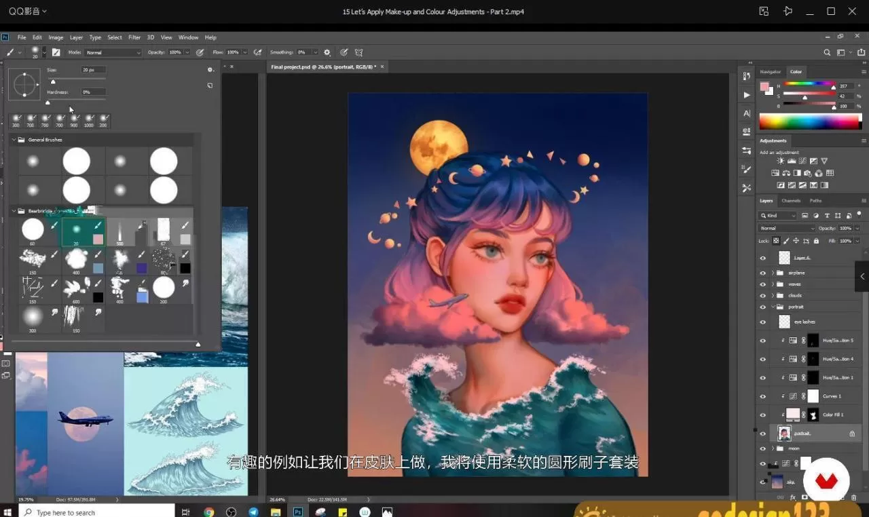
Task: Toggle visibility of the eye lashes layer
Action: click(763, 322)
